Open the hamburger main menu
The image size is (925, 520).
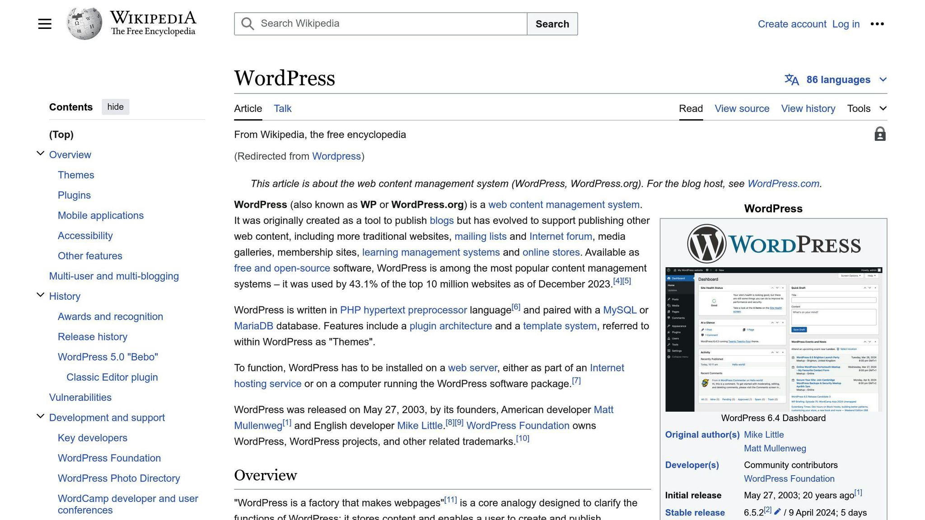45,24
